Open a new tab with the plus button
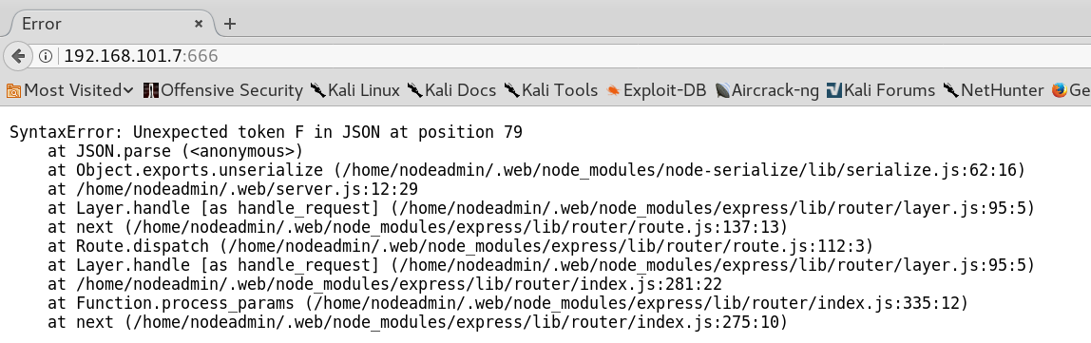Image resolution: width=1091 pixels, height=343 pixels. (x=230, y=24)
